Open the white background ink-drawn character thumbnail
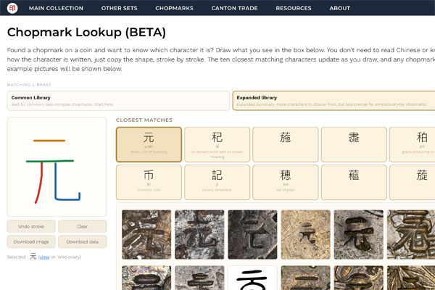This screenshot has height=290, width=435. (x=252, y=278)
